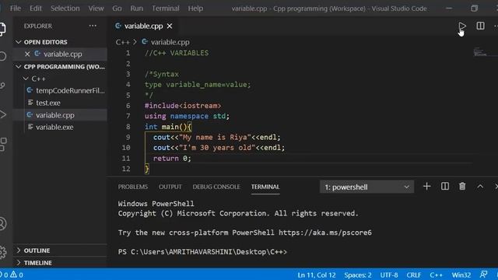Open the powershell terminal selector dropdown

[x=366, y=187]
